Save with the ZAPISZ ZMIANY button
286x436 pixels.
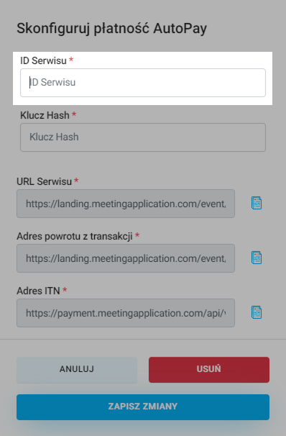tap(143, 407)
